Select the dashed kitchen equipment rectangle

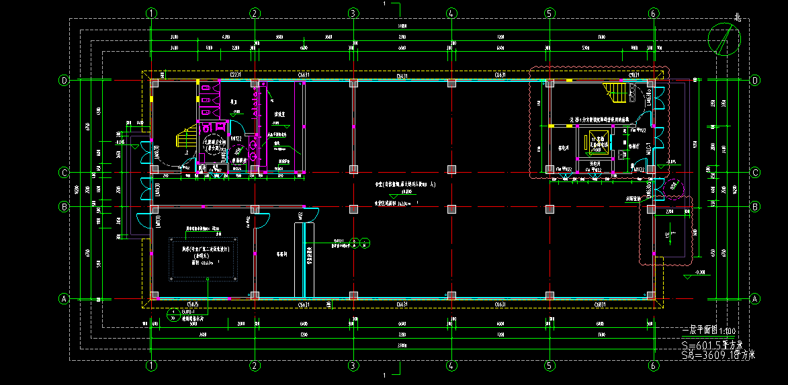click(203, 258)
